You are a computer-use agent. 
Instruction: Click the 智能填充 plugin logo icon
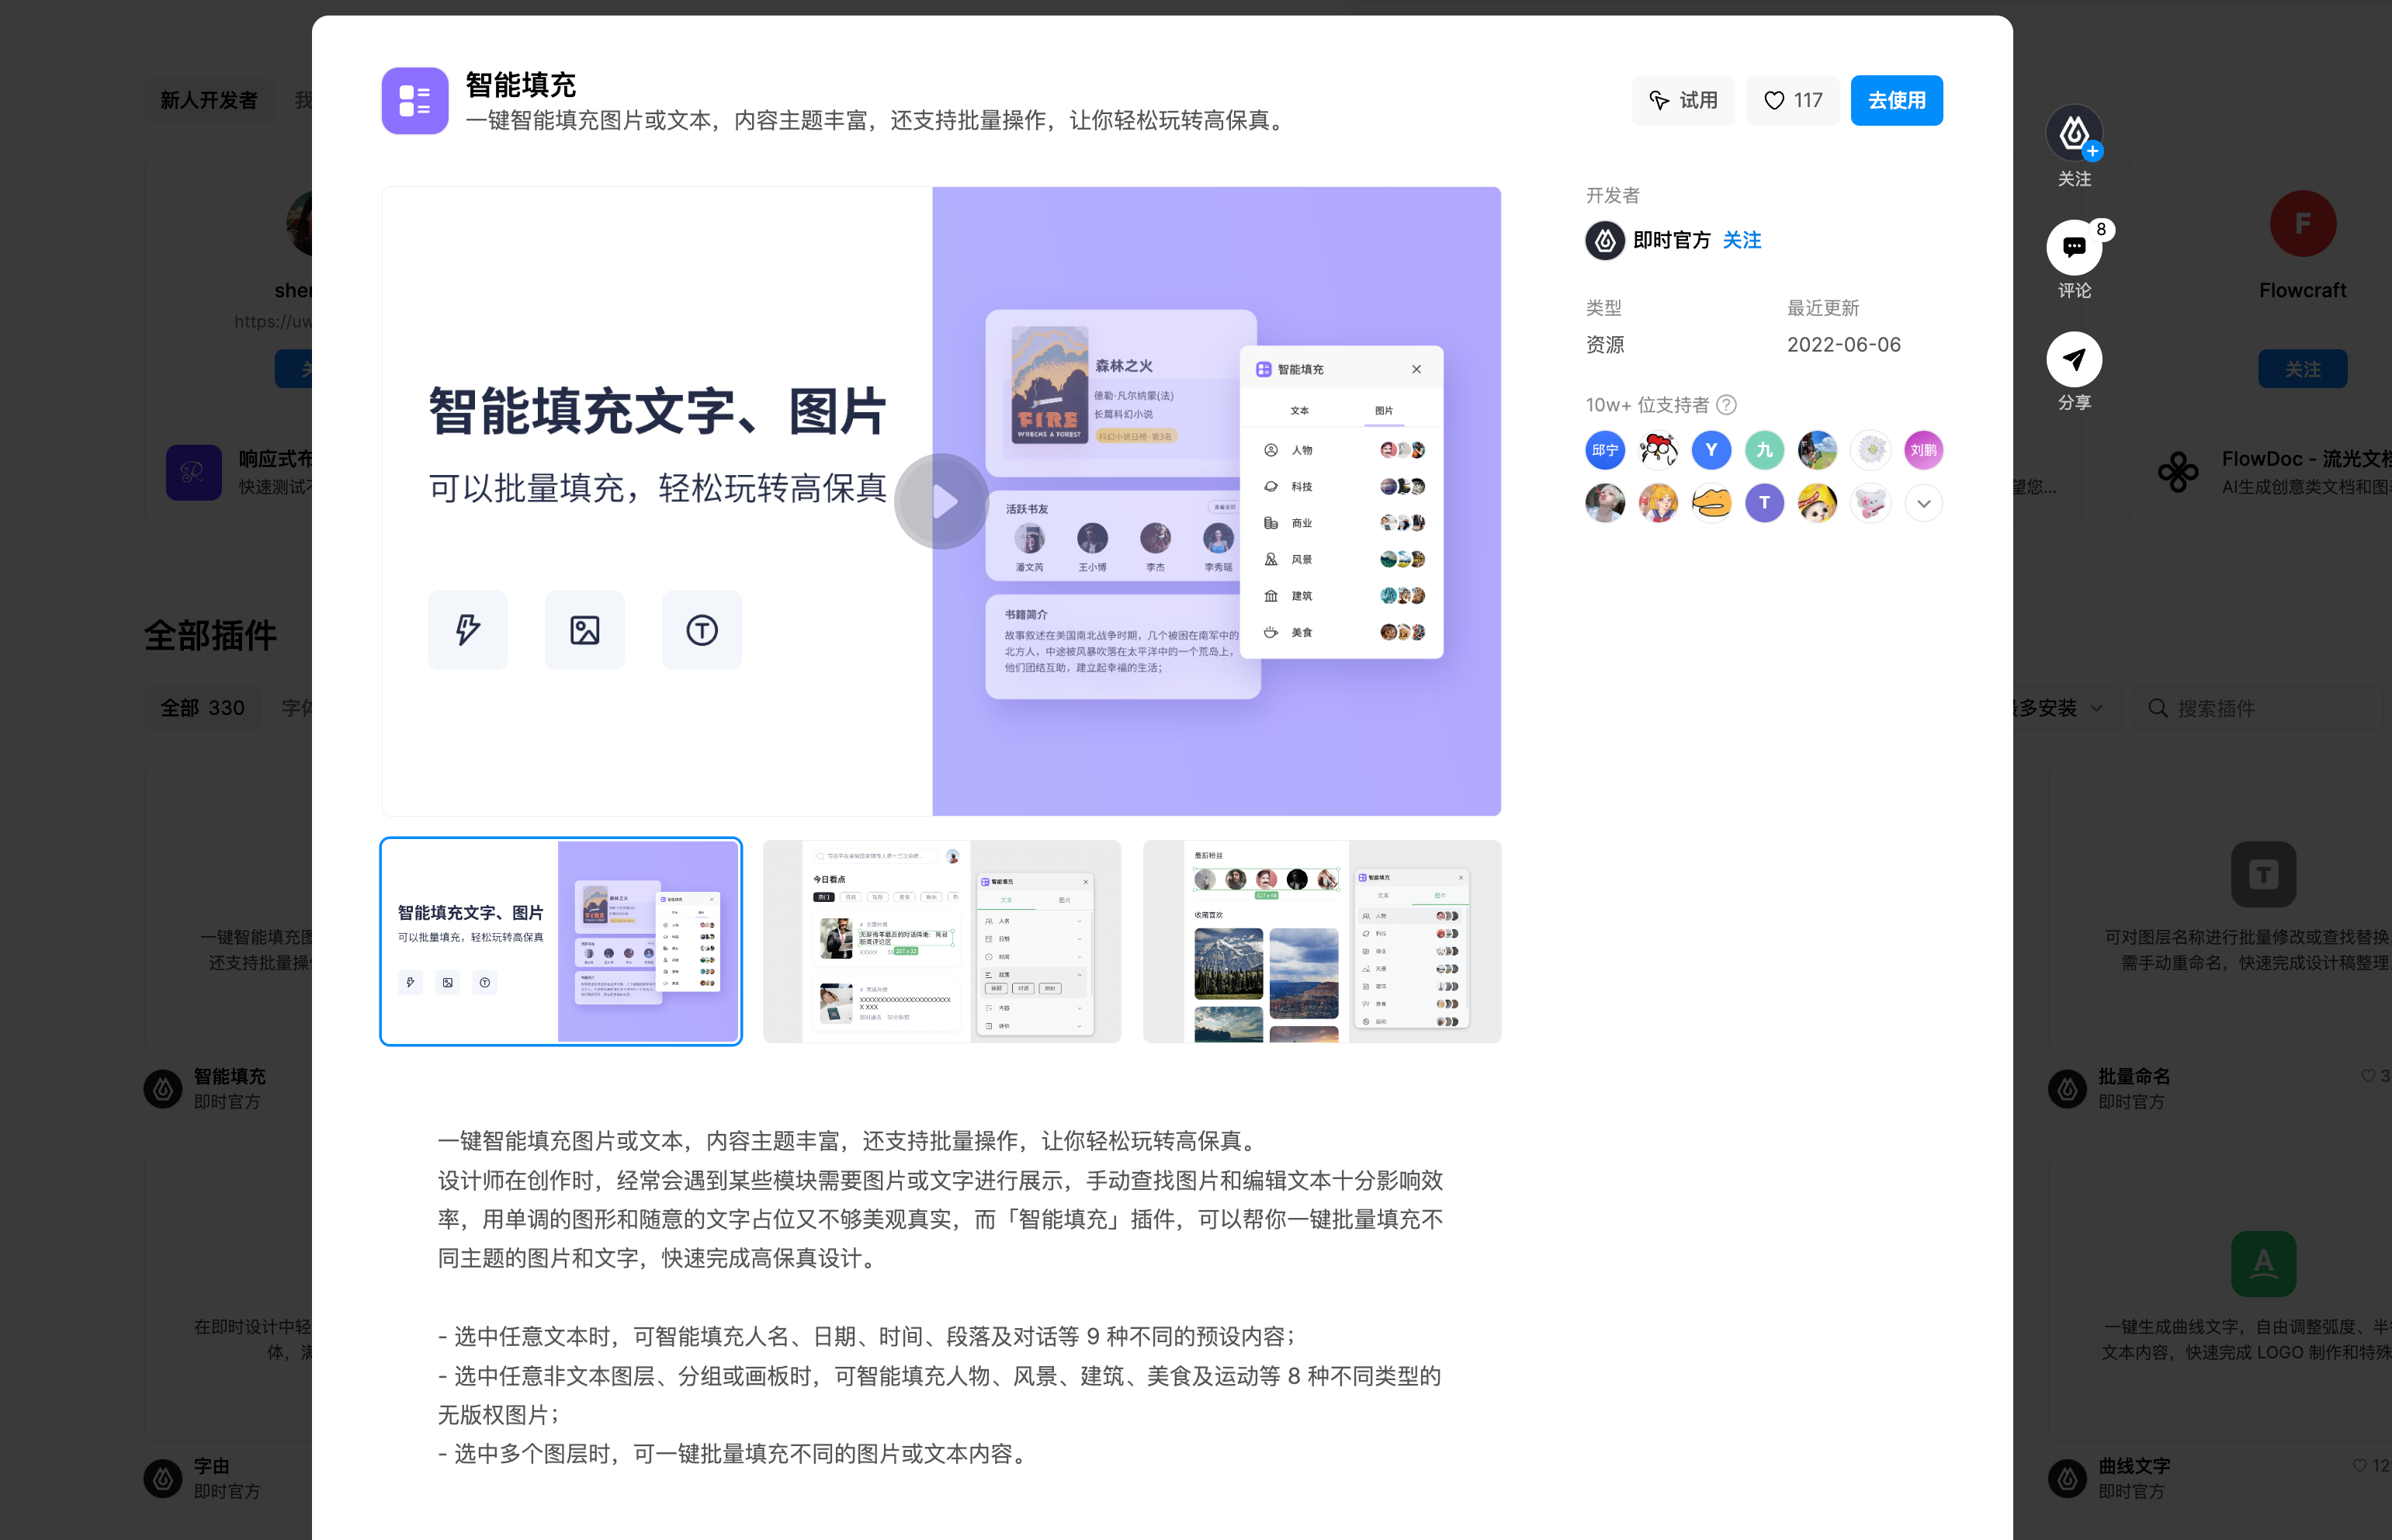click(414, 100)
